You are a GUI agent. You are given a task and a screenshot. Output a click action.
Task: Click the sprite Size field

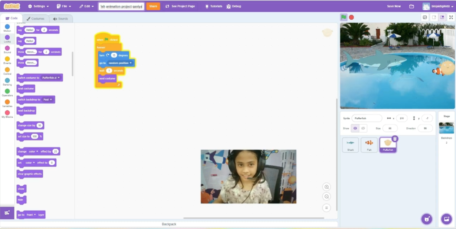(x=390, y=128)
